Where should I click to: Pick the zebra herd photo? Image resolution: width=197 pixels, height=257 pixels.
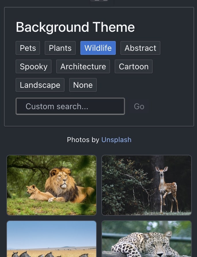coord(52,239)
